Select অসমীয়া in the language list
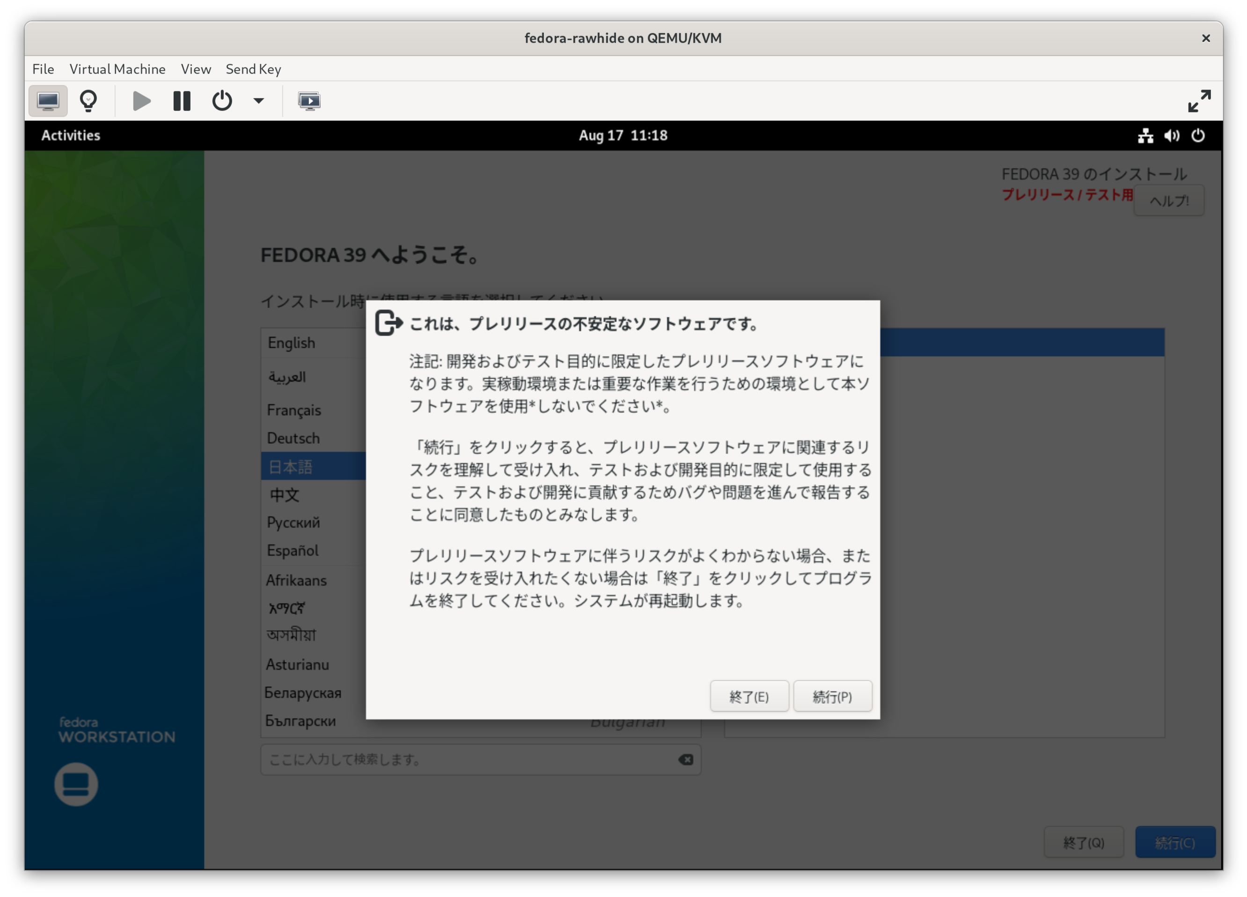1247x897 pixels. [x=314, y=636]
